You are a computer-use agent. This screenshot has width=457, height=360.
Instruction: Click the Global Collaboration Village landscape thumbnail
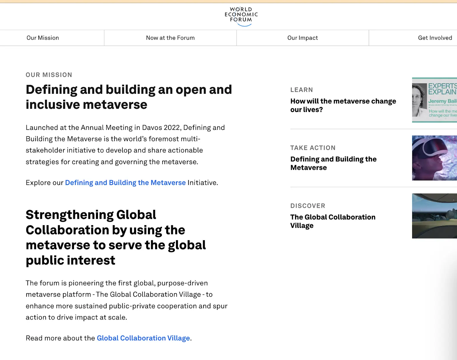pyautogui.click(x=434, y=216)
